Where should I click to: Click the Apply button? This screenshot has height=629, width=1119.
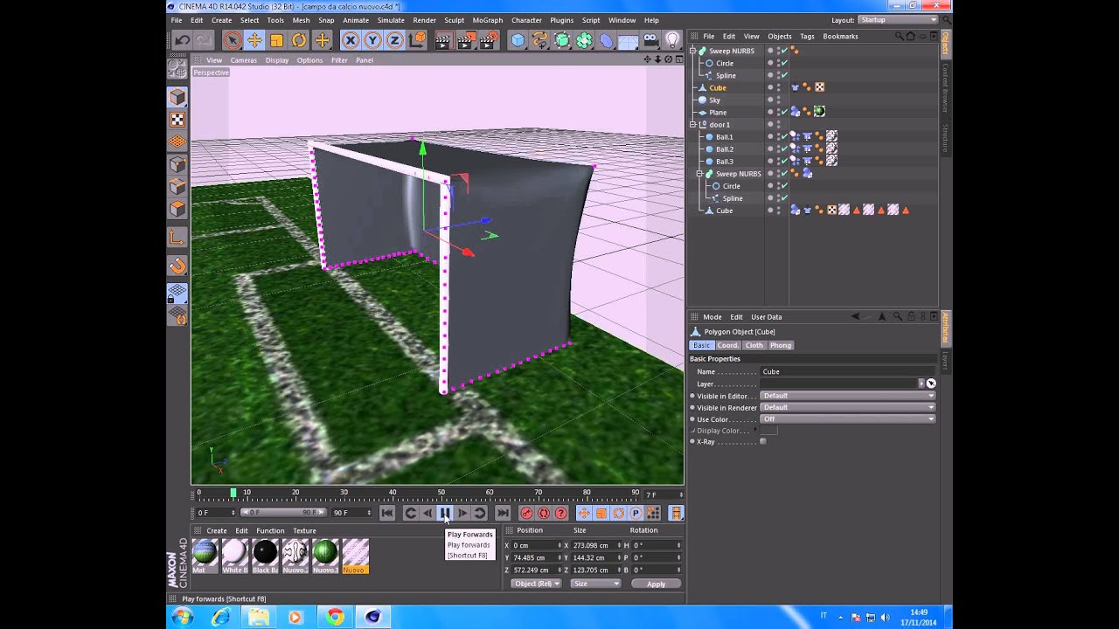coord(656,584)
